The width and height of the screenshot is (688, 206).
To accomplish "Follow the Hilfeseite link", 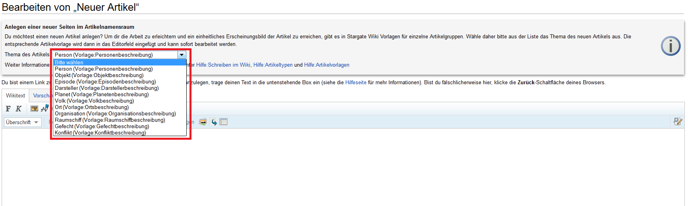I will [355, 82].
